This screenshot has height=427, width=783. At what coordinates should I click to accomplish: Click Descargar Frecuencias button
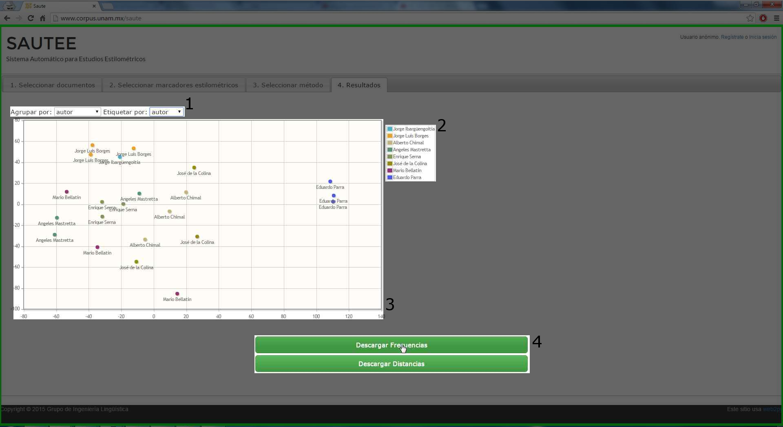[x=391, y=345]
